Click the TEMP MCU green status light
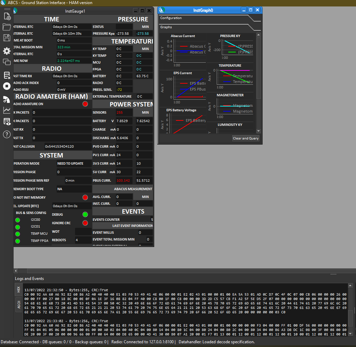 17,234
